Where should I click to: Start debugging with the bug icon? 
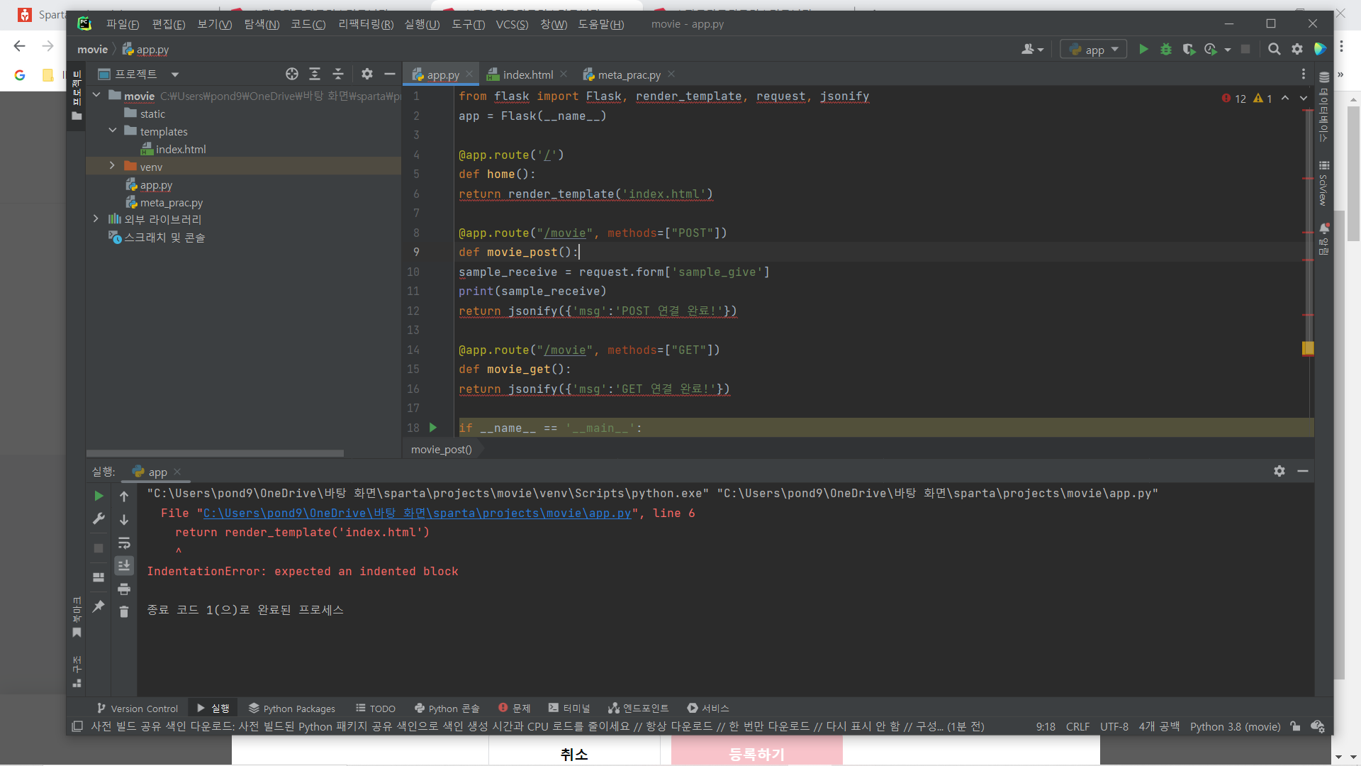click(x=1166, y=49)
